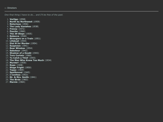Open North by Northwest film link
Screen dimensions: 163x122
21,22
